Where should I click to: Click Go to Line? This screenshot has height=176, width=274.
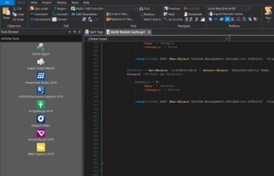coord(173,19)
